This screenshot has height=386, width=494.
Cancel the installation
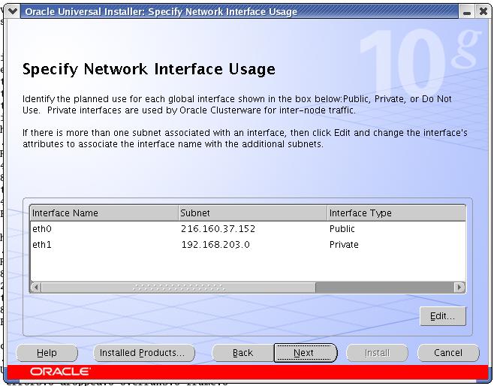tap(448, 353)
